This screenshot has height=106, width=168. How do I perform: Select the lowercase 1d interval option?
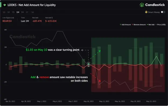coord(33,12)
